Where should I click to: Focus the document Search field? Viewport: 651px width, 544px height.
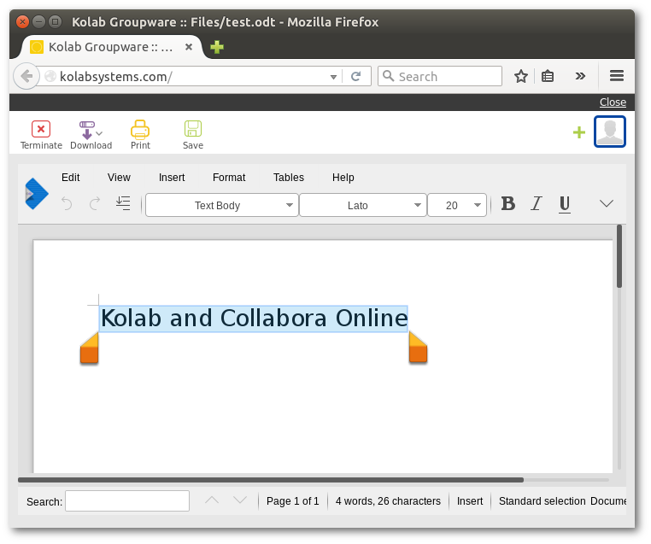tap(127, 500)
